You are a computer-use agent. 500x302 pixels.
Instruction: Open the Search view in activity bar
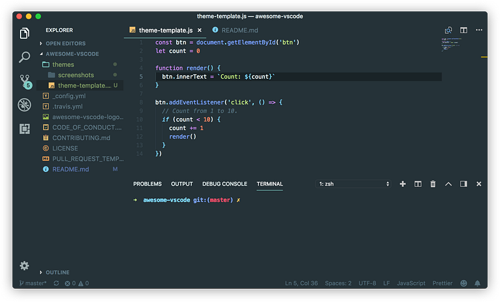click(x=24, y=57)
